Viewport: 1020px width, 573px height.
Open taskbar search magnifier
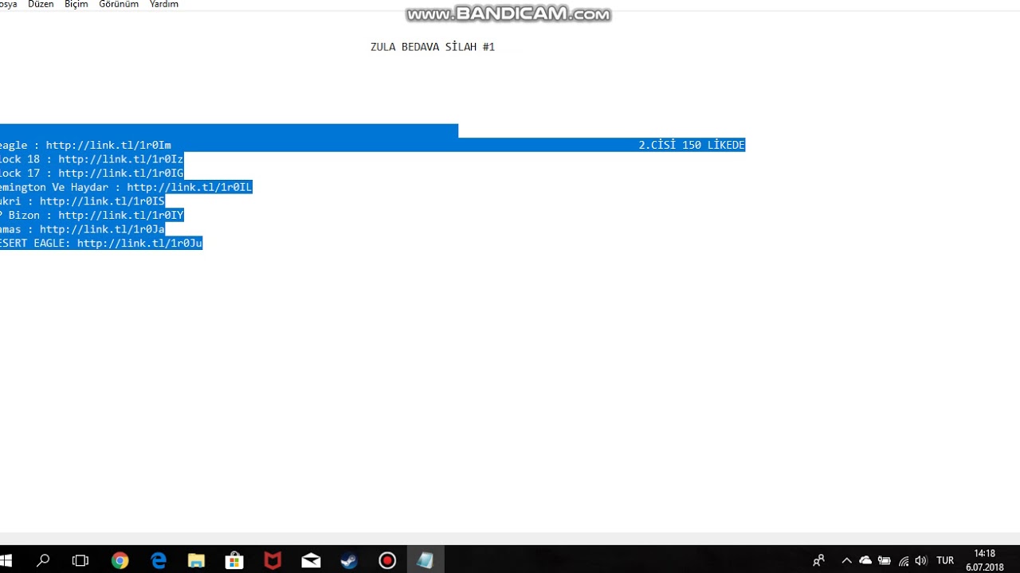[x=43, y=560]
